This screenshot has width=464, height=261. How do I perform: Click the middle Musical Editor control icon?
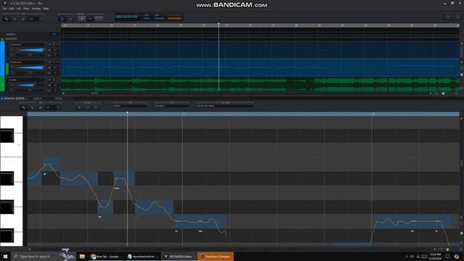(x=87, y=107)
